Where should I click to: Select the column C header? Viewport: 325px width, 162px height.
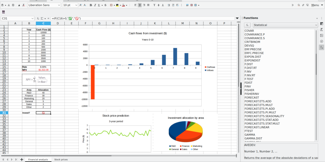(x=43, y=23)
